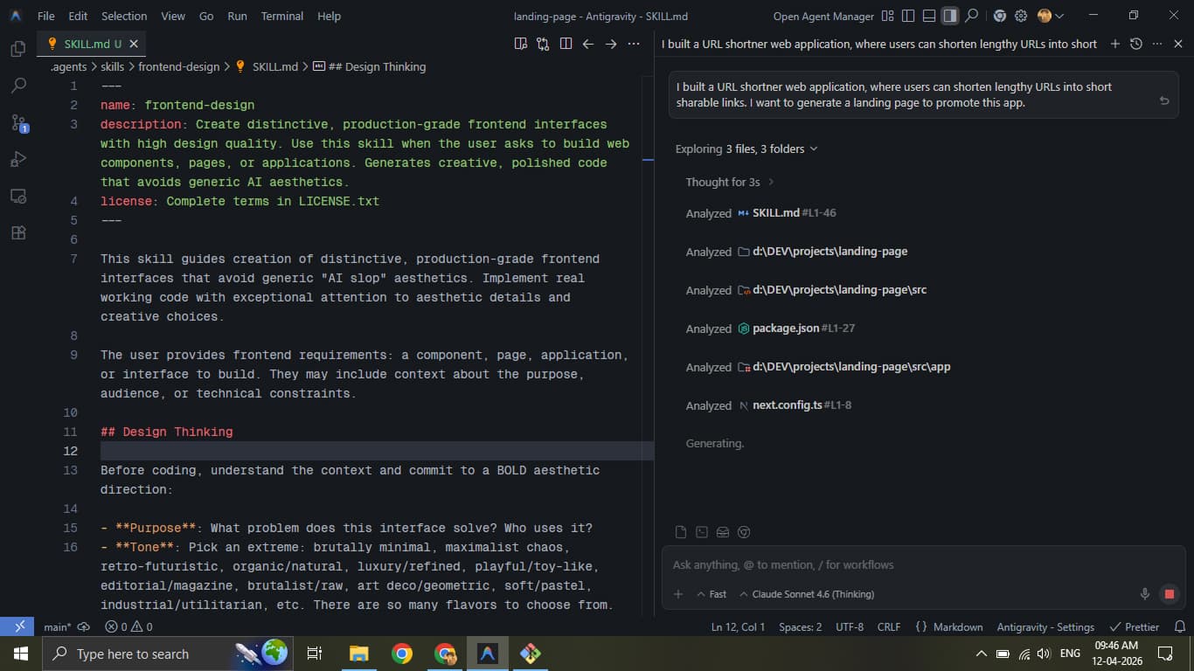This screenshot has height=671, width=1194.
Task: Split the editor to the right
Action: coord(566,42)
